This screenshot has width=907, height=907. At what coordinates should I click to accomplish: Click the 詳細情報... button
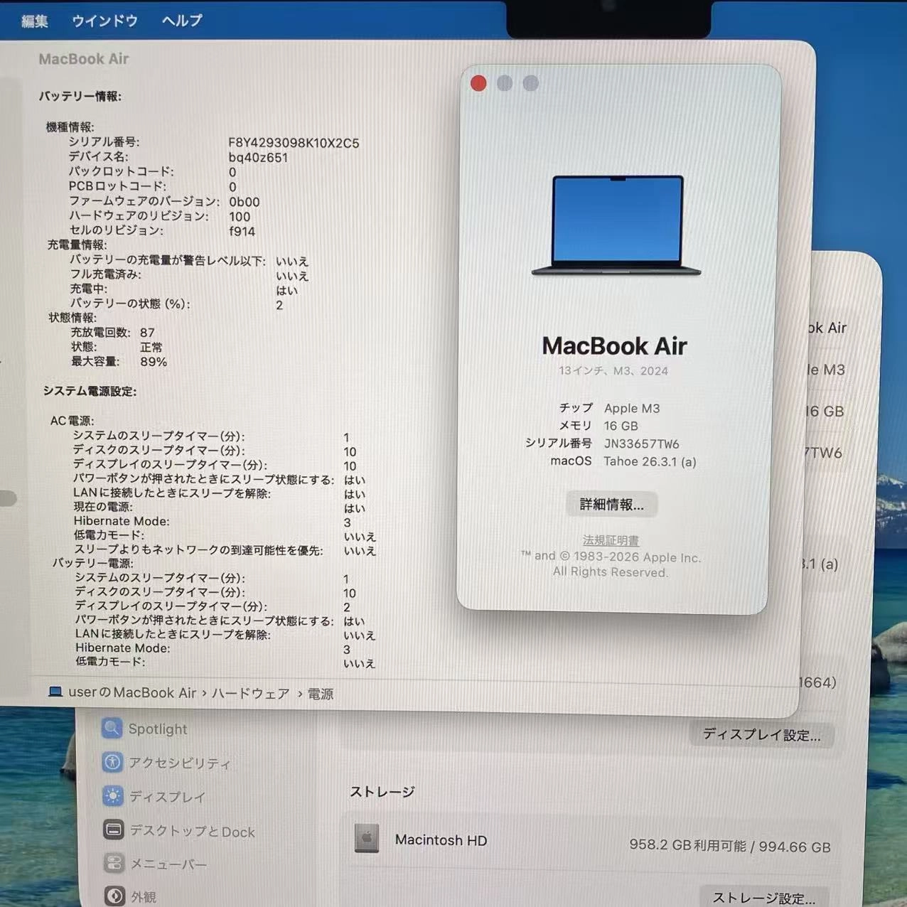(611, 504)
